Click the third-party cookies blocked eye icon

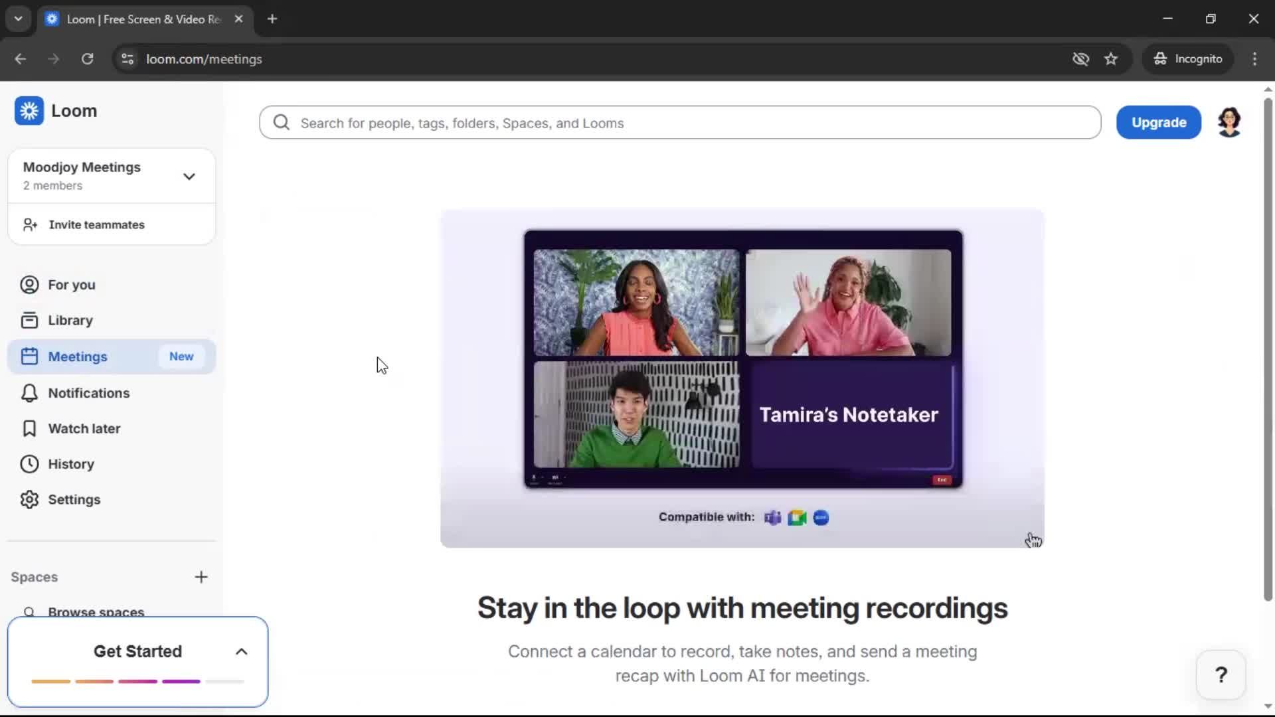[1080, 59]
